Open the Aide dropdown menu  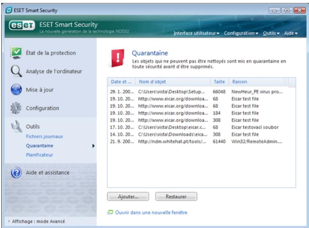(291, 33)
